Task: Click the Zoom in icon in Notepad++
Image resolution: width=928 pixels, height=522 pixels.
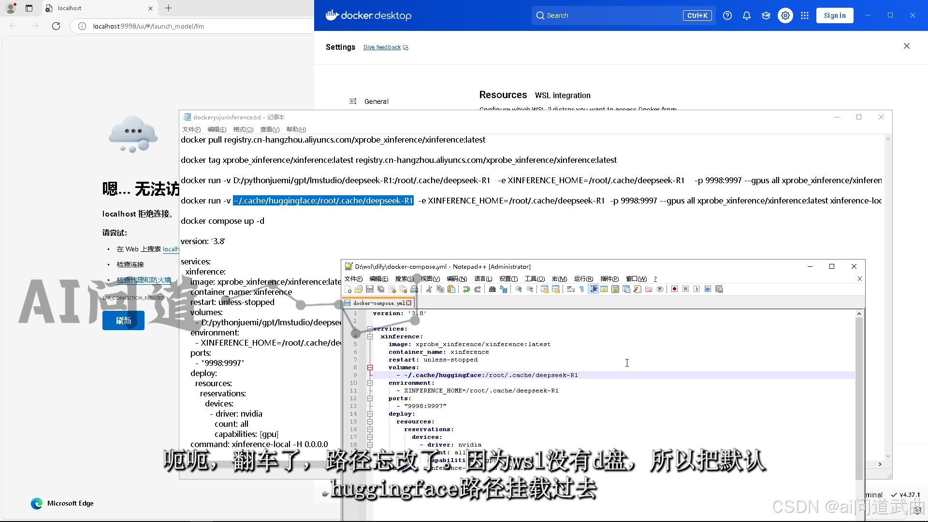Action: pos(519,289)
